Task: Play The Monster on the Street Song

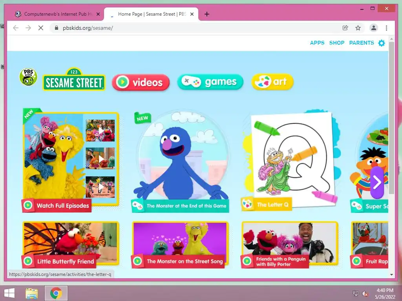Action: (x=180, y=245)
